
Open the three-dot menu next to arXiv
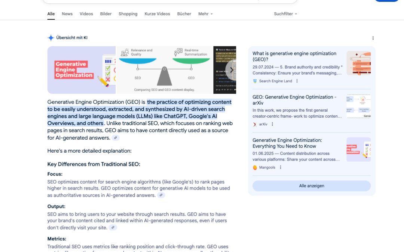point(272,124)
